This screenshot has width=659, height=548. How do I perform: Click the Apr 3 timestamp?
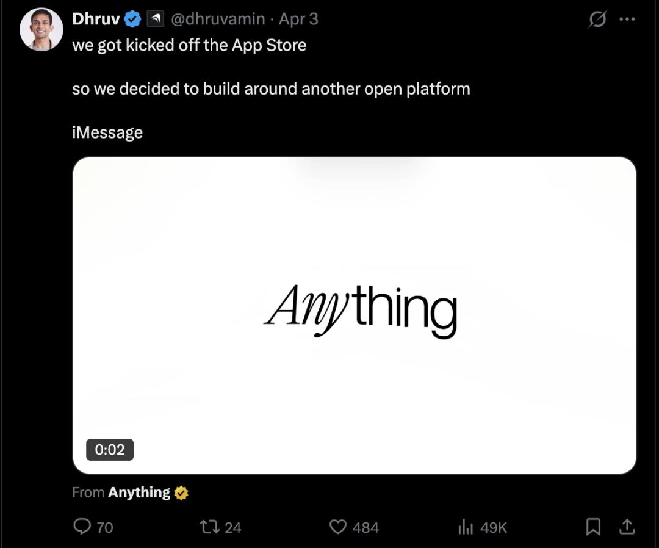[x=298, y=19]
